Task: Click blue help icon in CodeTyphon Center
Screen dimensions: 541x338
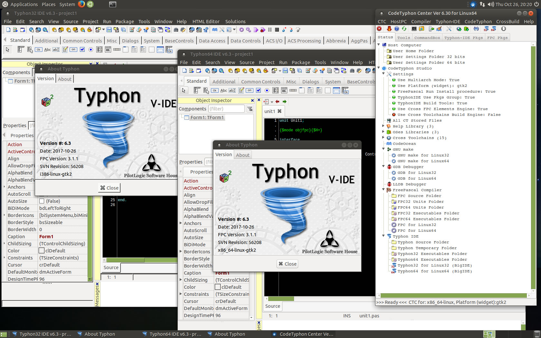Action: [397, 29]
